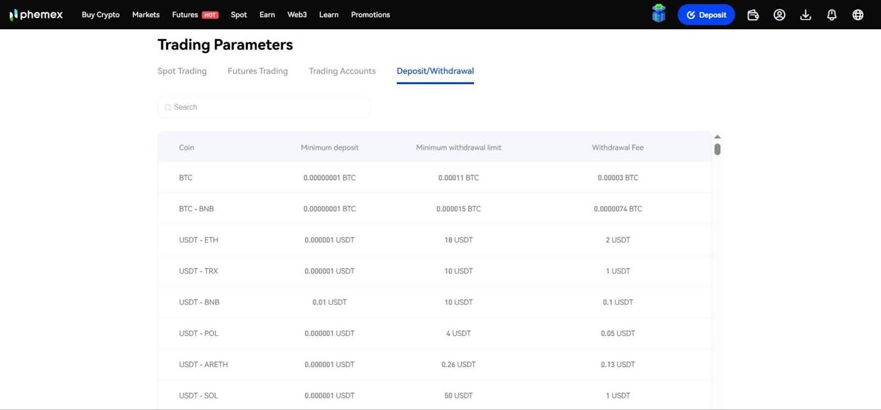Click the 0.0000074 BTC withdrawal fee
The image size is (881, 410).
(x=618, y=209)
